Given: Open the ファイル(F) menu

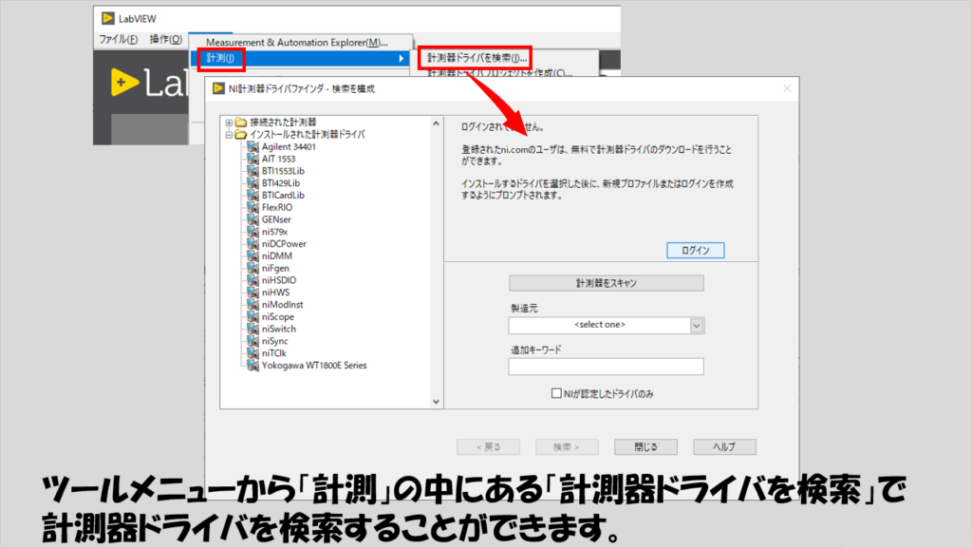Looking at the screenshot, I should click(119, 39).
